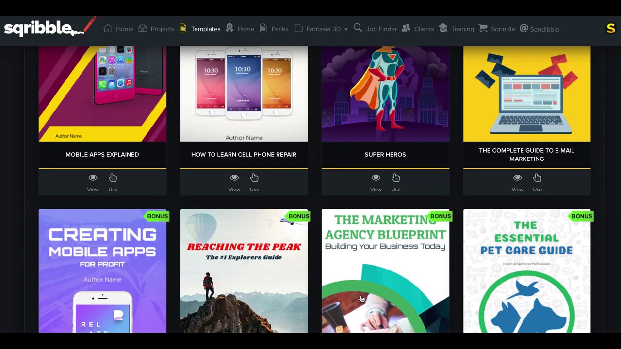Select Reaching The Peak cover thumbnail
This screenshot has width=621, height=349.
point(244,271)
